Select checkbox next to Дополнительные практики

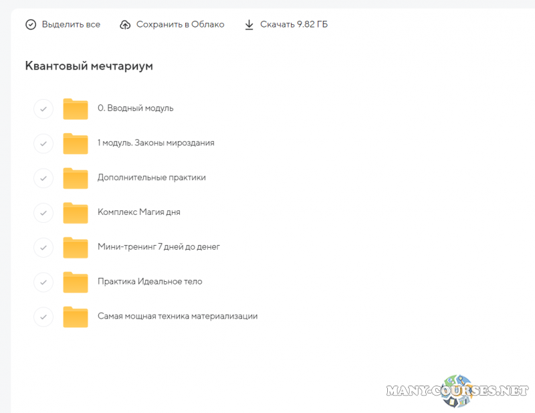point(43,178)
